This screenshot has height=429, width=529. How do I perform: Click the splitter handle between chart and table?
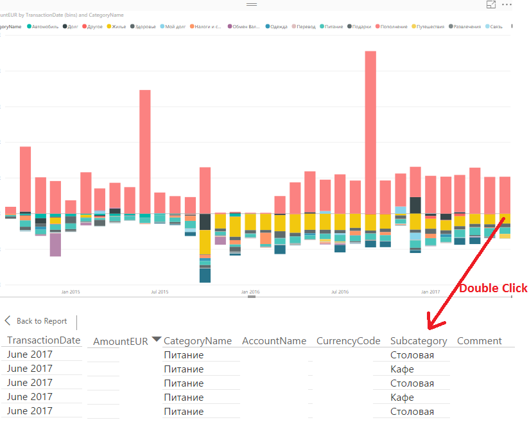pyautogui.click(x=252, y=297)
